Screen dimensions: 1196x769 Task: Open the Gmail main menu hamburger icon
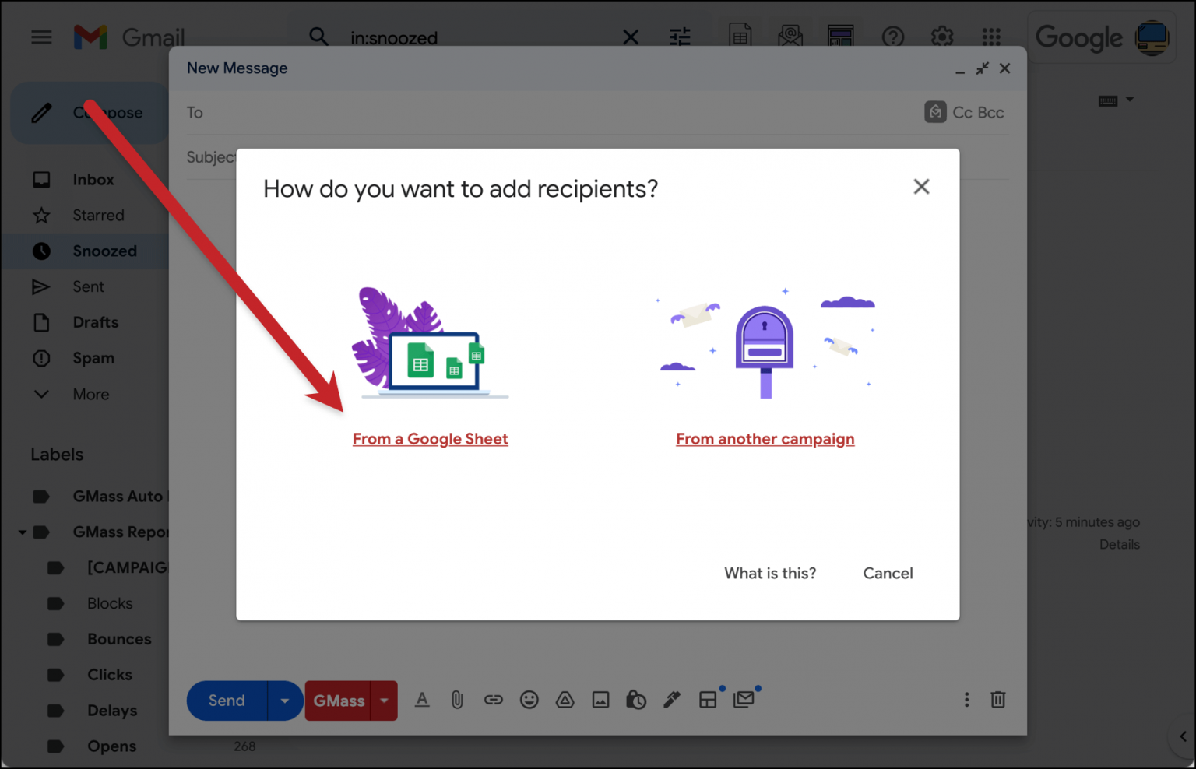[41, 37]
